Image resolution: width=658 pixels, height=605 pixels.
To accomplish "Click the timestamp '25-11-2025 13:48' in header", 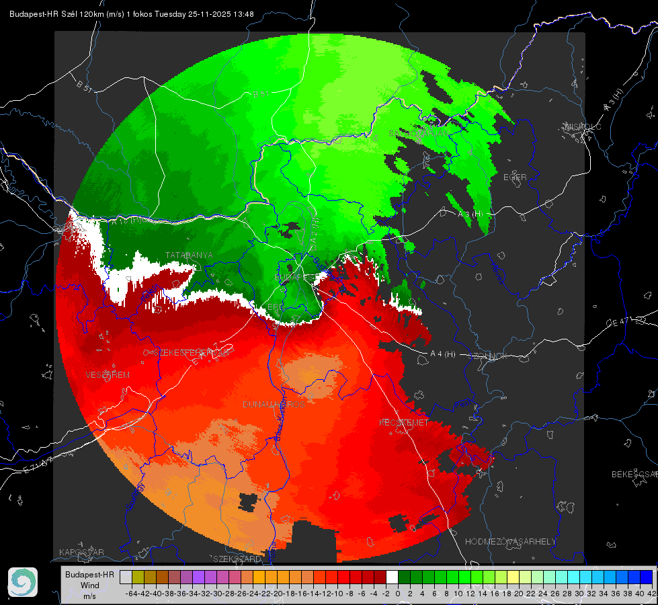I will pos(220,14).
